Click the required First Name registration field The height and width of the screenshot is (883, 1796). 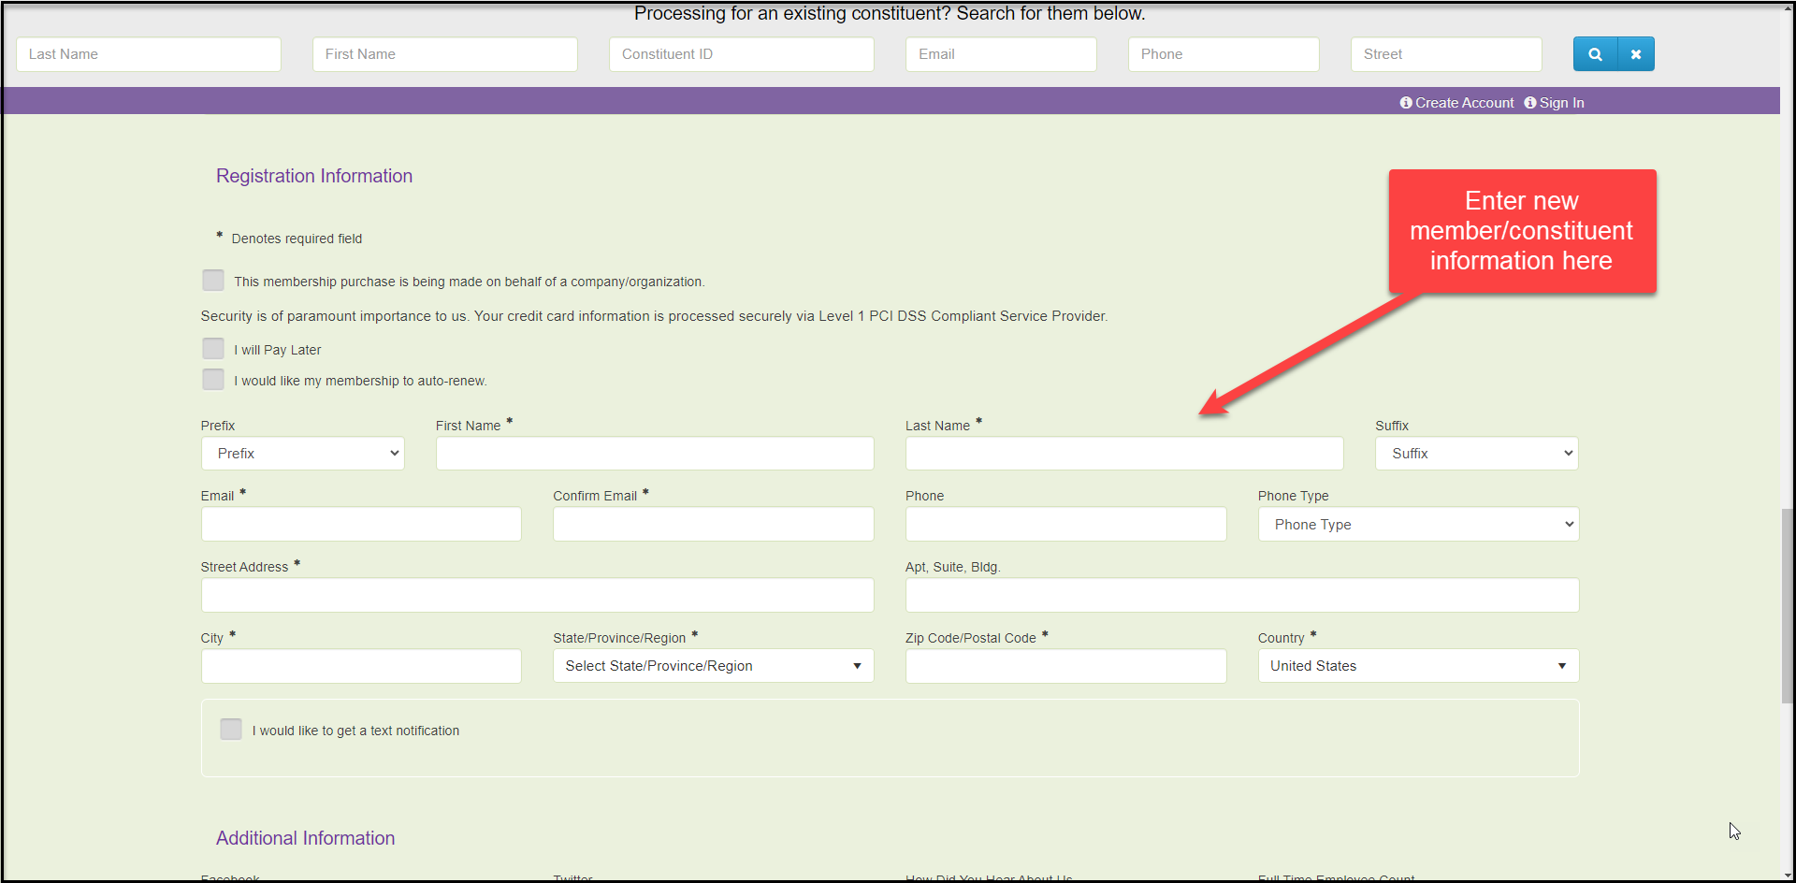pyautogui.click(x=655, y=454)
